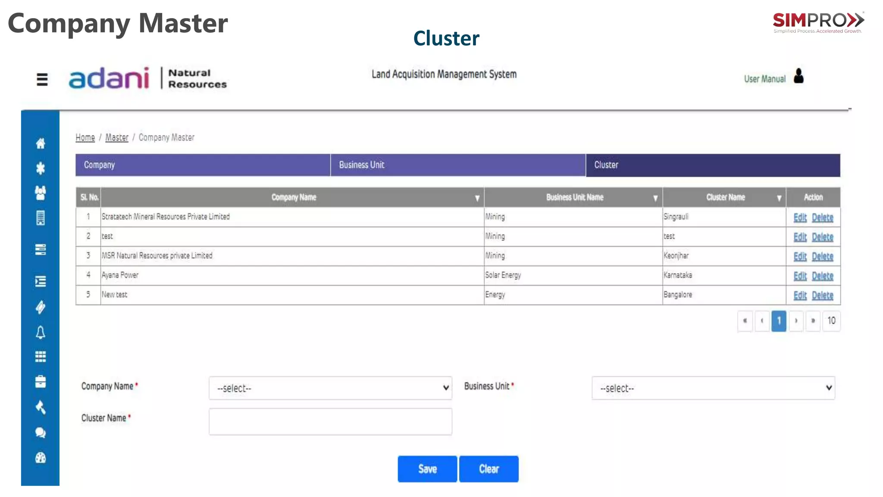Click the Cluster Name text field
Viewport: 883px width, 497px height.
coord(330,422)
